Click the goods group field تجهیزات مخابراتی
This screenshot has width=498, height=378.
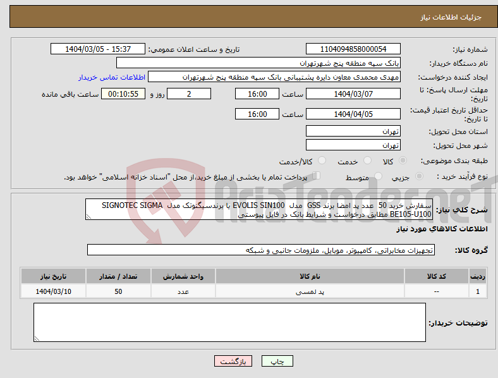tap(261, 250)
